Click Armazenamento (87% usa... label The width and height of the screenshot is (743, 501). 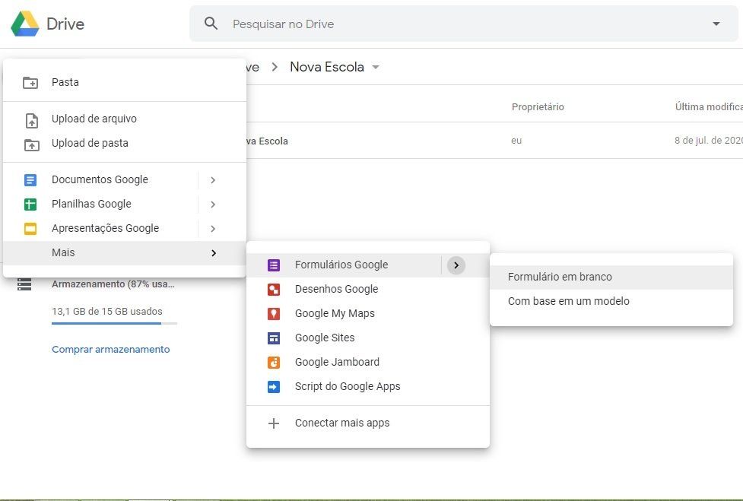pyautogui.click(x=113, y=284)
